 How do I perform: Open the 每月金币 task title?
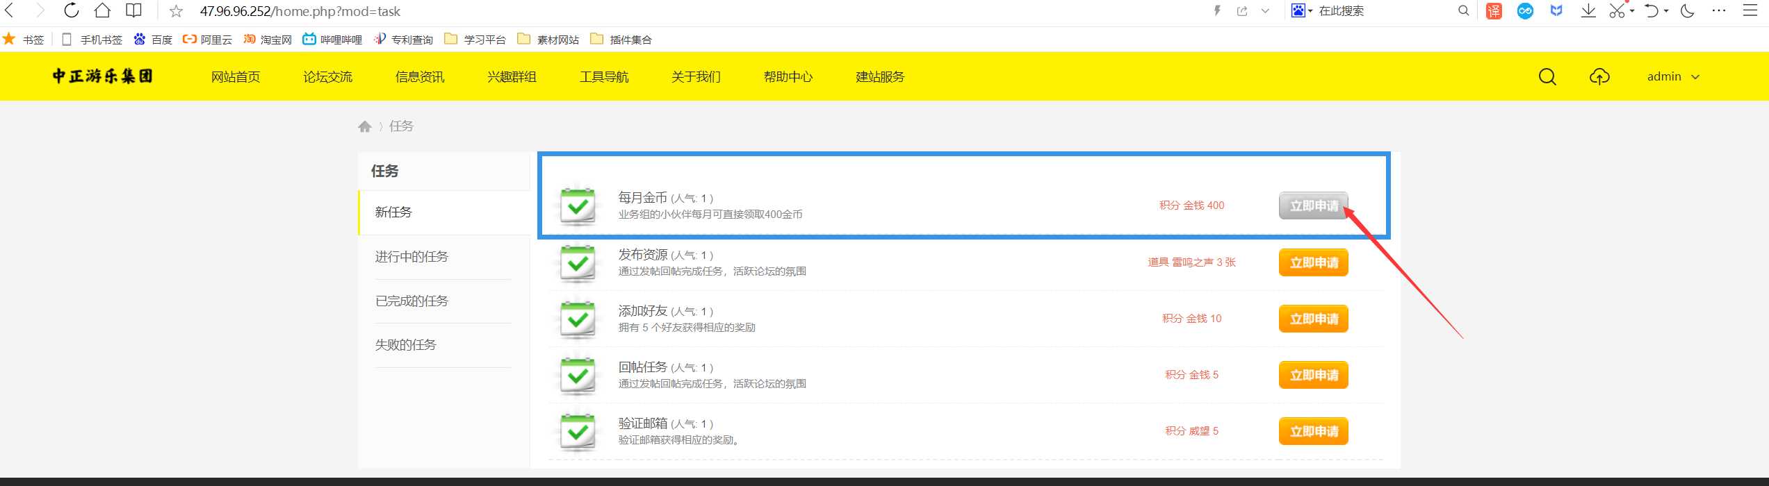point(642,198)
